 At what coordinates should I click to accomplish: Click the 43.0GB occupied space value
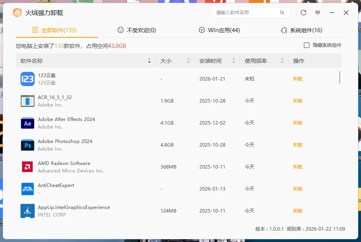tap(117, 46)
